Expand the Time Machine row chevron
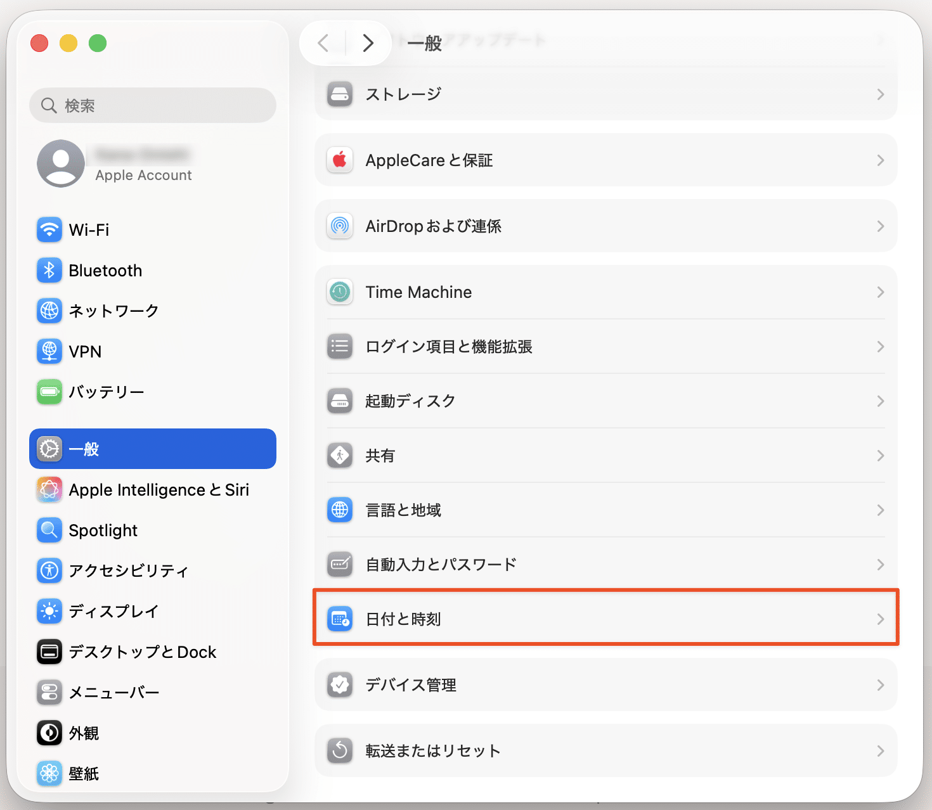Image resolution: width=932 pixels, height=810 pixels. [881, 292]
